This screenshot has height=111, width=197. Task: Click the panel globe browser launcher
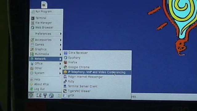pos(51,96)
